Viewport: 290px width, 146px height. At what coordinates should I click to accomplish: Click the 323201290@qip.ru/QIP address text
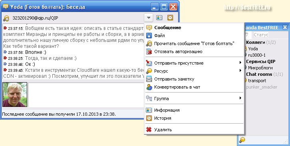[35, 18]
